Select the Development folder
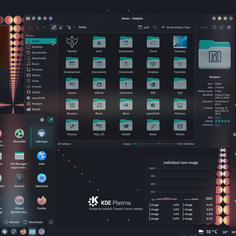The height and width of the screenshot is (236, 236). point(72,65)
